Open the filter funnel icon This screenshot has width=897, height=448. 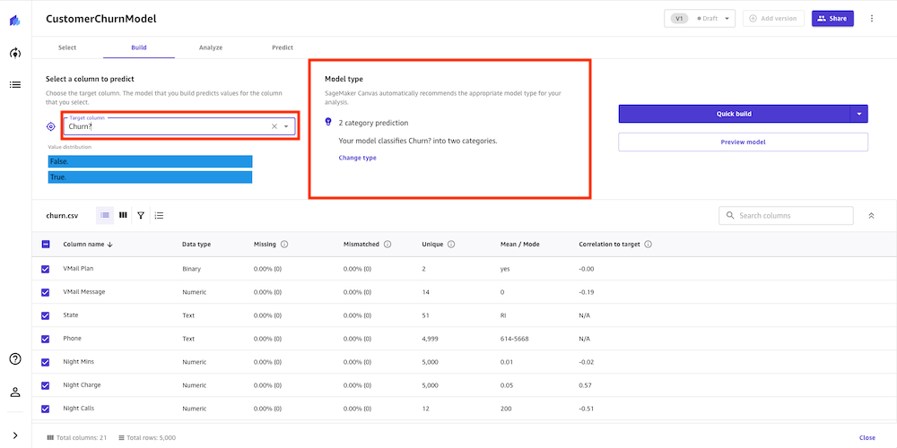(141, 215)
